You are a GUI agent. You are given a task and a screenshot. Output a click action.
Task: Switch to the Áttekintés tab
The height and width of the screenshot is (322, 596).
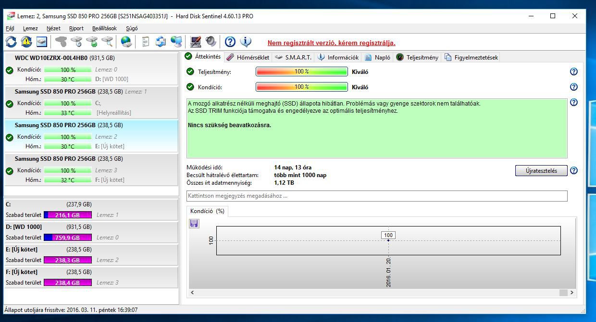click(203, 57)
